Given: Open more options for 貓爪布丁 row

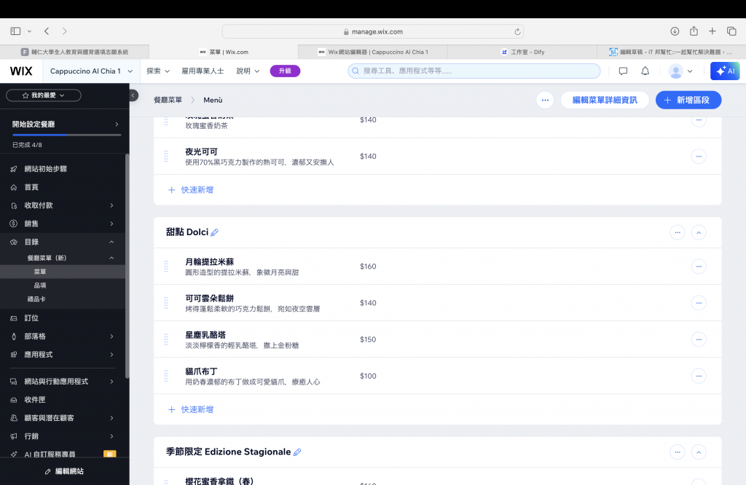Looking at the screenshot, I should 699,376.
